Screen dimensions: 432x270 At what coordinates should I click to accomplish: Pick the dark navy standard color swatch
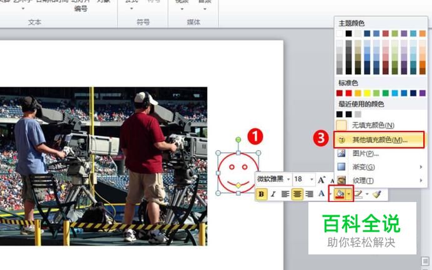point(413,93)
